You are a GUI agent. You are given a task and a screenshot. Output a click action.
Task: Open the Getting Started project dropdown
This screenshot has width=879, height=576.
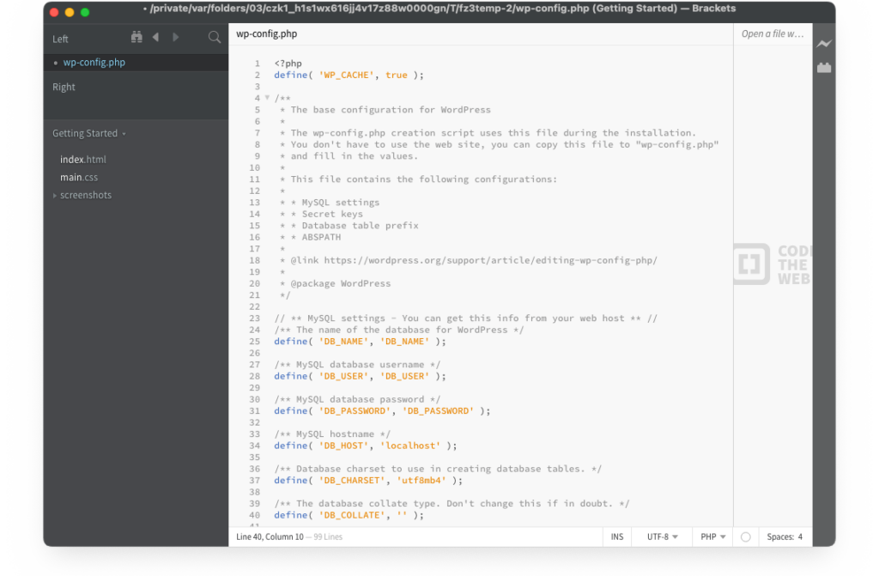[x=89, y=133]
